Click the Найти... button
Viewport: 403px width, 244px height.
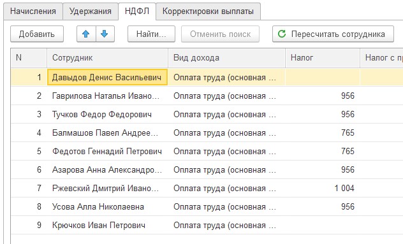(151, 34)
